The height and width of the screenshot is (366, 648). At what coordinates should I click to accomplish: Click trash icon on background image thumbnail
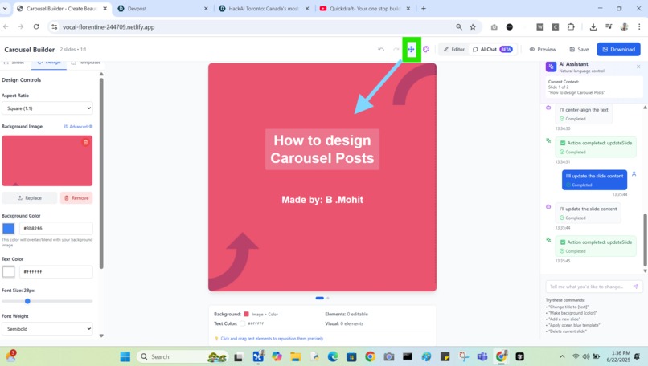(x=85, y=142)
